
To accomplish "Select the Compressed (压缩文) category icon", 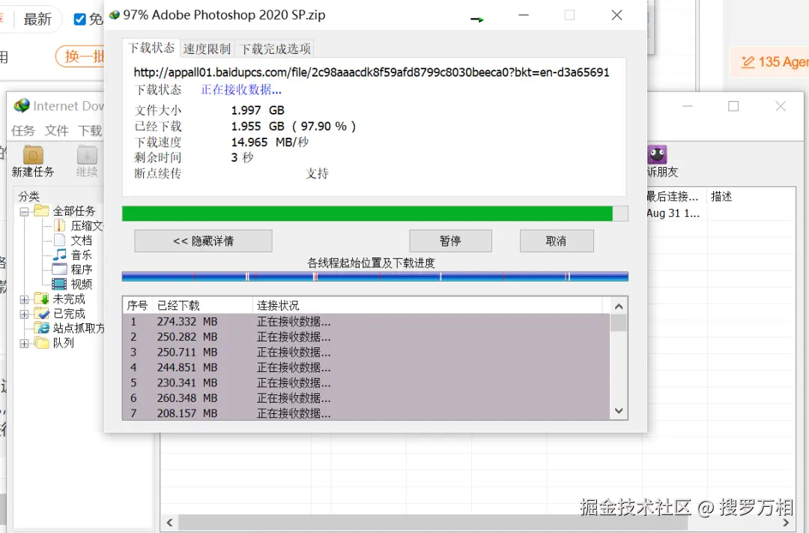I will [x=60, y=225].
